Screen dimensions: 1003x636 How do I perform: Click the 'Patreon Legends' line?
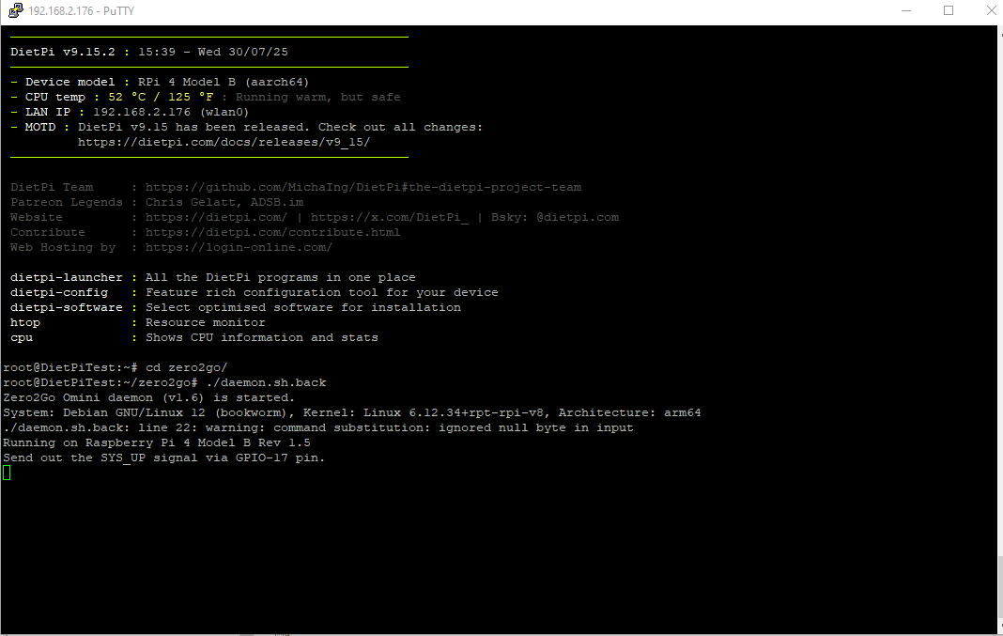[x=157, y=202]
